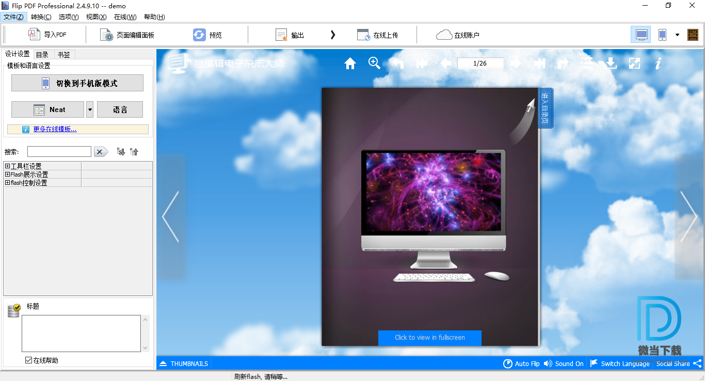Image resolution: width=705 pixels, height=381 pixels.
Task: Go to first page icon
Action: tap(422, 63)
